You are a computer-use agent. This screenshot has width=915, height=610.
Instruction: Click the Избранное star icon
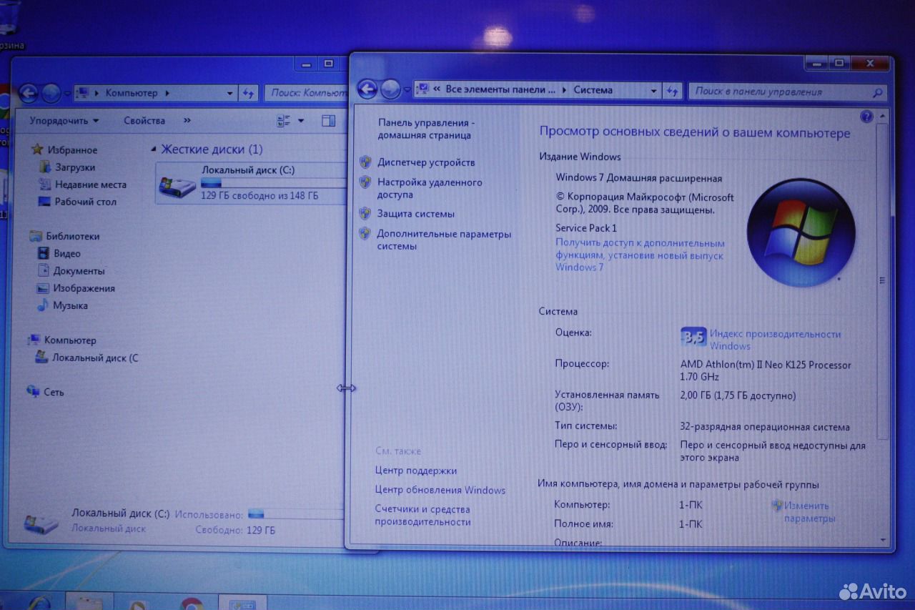(x=38, y=150)
